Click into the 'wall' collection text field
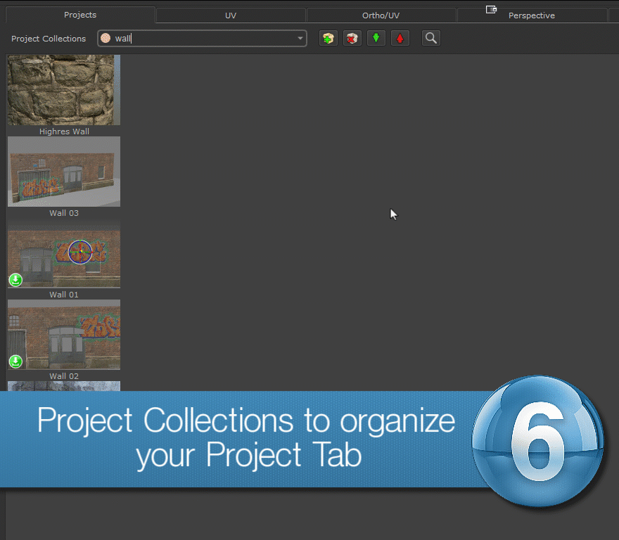Viewport: 619px width, 540px height. [204, 39]
